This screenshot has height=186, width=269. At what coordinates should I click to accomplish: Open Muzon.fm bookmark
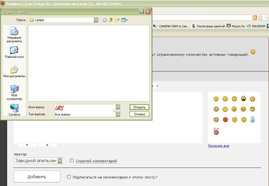[x=236, y=26]
